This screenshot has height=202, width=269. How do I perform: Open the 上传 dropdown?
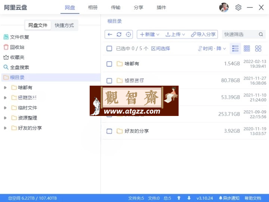pyautogui.click(x=175, y=34)
